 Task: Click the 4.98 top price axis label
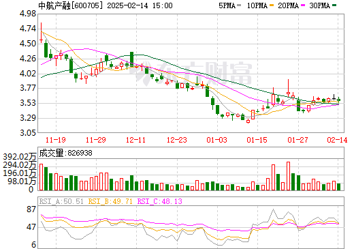(28, 14)
